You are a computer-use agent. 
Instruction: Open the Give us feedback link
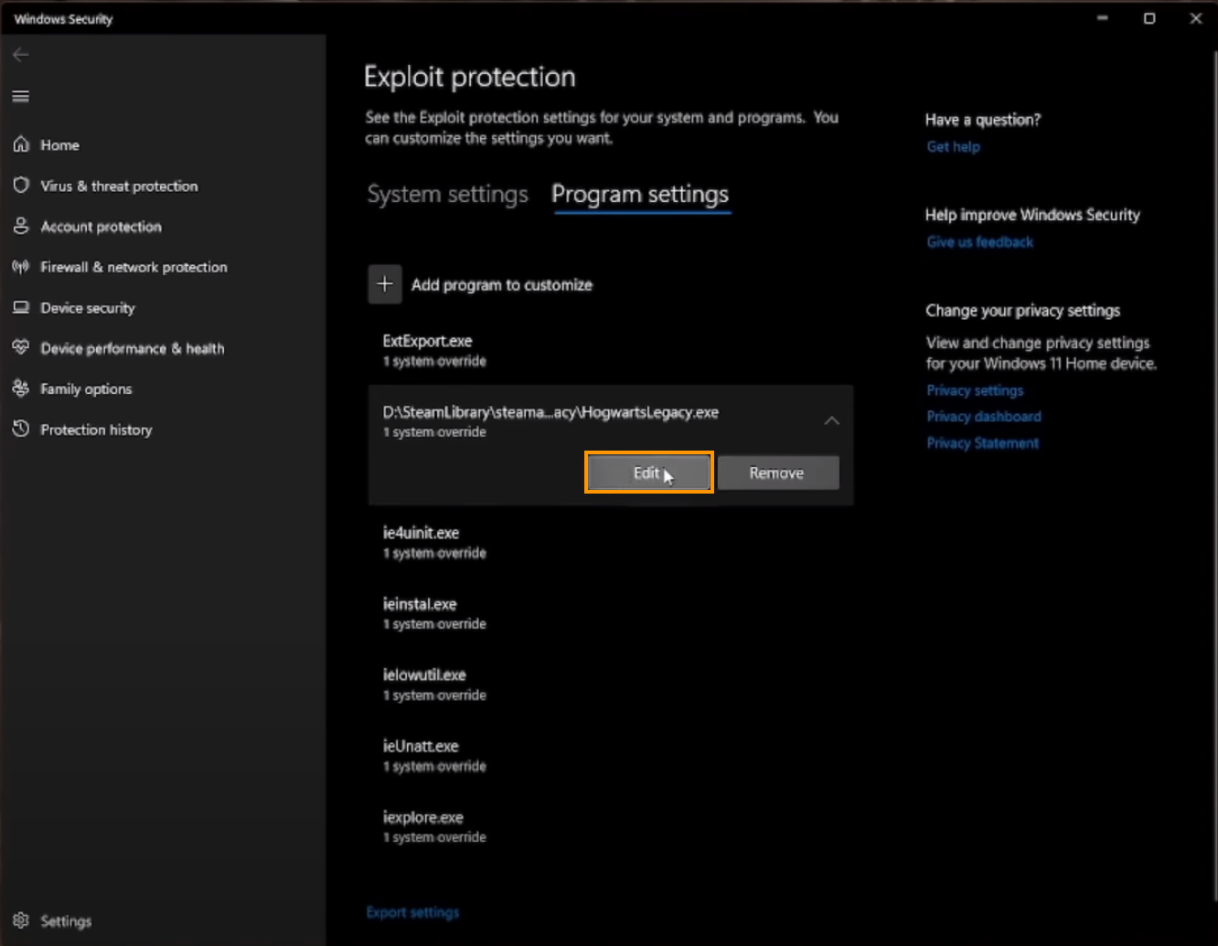[979, 242]
